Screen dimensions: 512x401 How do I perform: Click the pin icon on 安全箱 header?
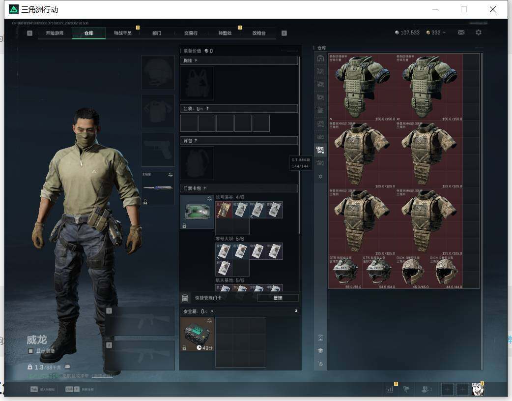click(x=296, y=311)
